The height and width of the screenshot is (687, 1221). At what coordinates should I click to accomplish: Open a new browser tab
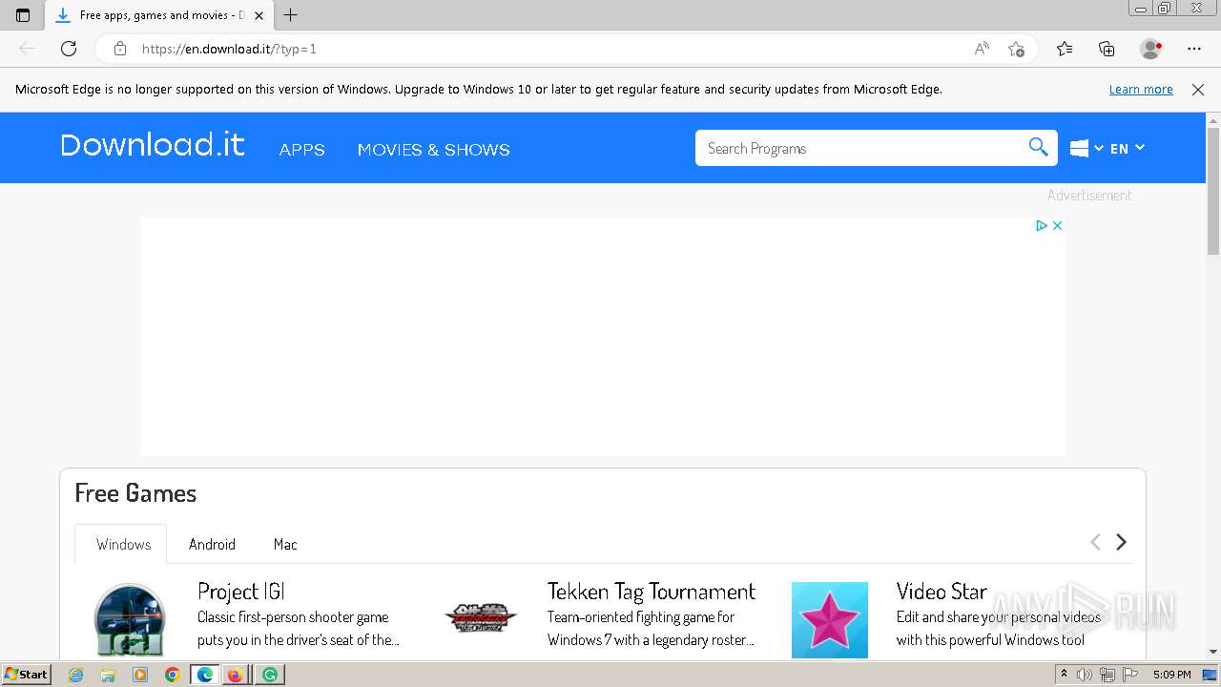[291, 15]
